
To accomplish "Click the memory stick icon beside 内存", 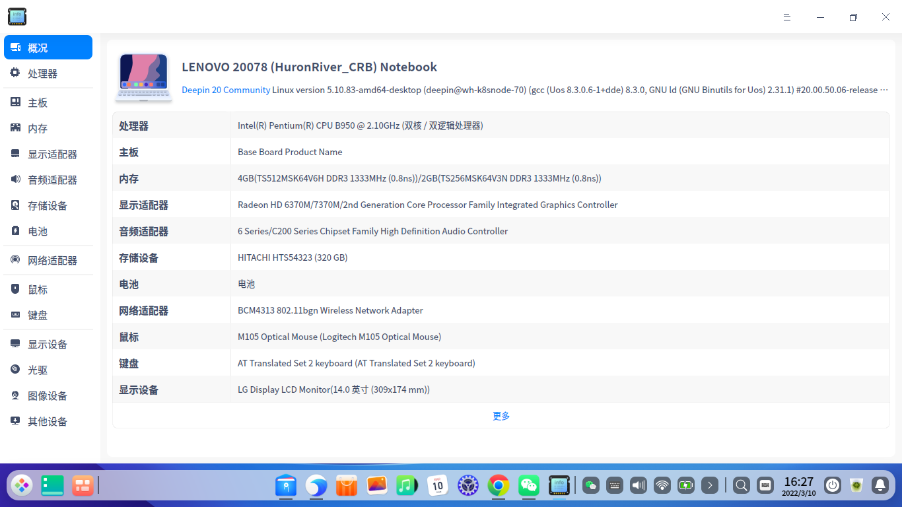I will (x=15, y=128).
